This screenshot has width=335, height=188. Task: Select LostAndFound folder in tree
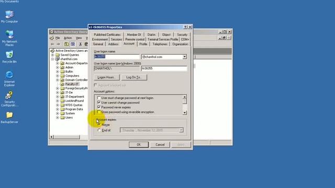click(74, 101)
